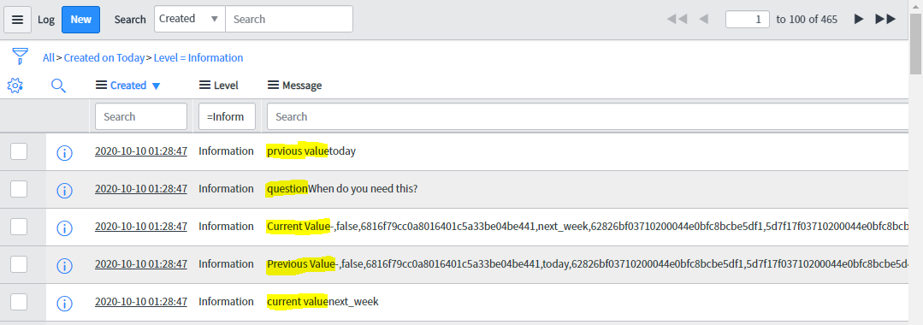This screenshot has height=325, width=923.
Task: Click the New button
Action: click(80, 20)
